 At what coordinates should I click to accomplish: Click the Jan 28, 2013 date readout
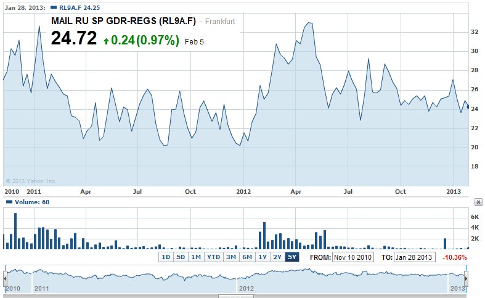point(25,8)
